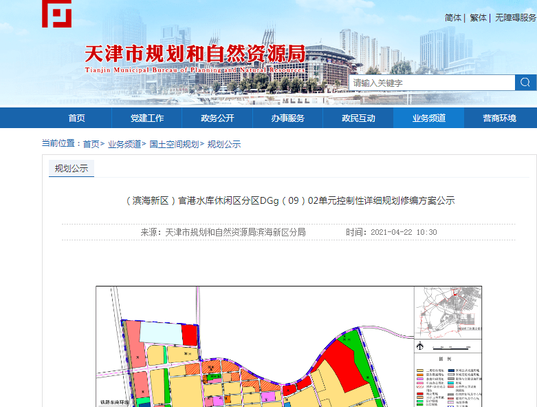Open the 首页 navigation menu item
The image size is (537, 407).
[76, 118]
